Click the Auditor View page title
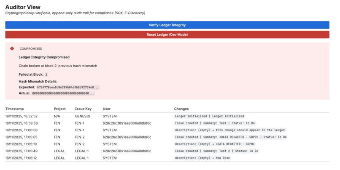The width and height of the screenshot is (340, 170). point(23,7)
